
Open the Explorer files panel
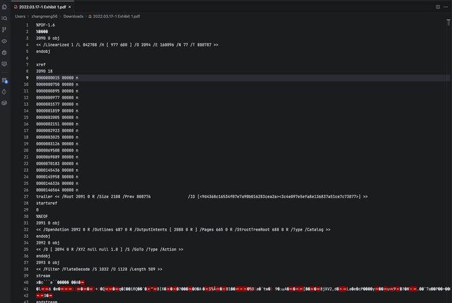[x=4, y=6]
